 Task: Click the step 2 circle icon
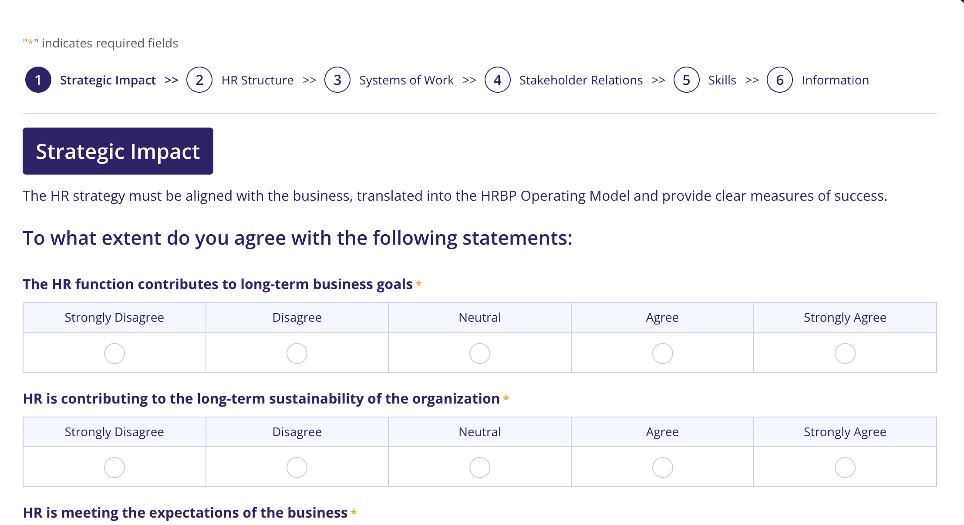(199, 80)
